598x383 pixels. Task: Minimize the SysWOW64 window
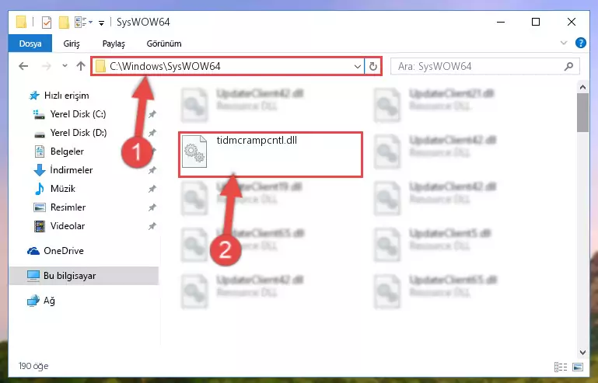coord(501,22)
